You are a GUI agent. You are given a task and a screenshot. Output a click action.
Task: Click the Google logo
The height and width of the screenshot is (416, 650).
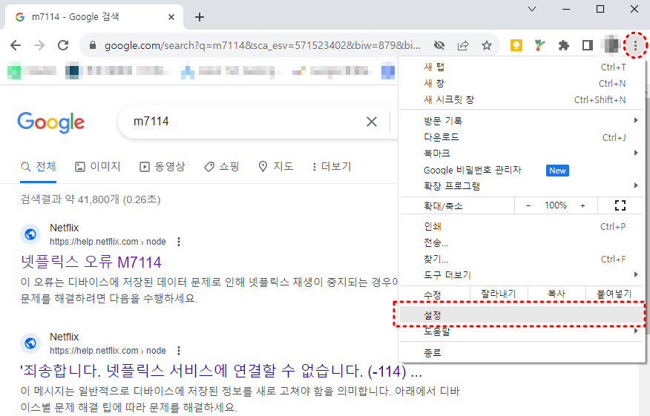(51, 122)
